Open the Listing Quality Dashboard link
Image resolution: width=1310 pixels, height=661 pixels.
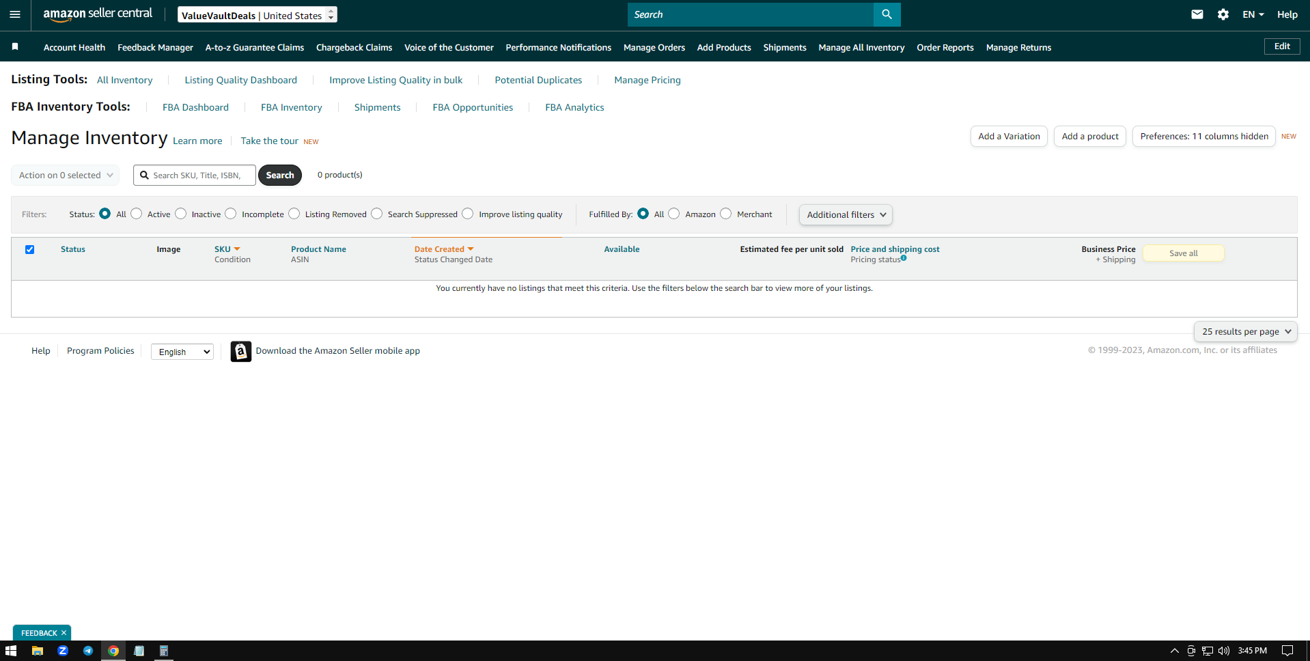pyautogui.click(x=241, y=80)
